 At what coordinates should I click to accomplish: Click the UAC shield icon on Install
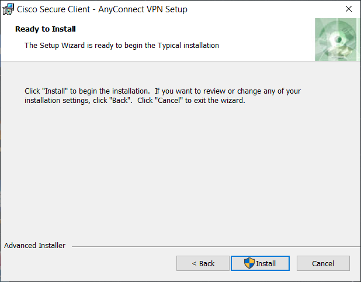tap(249, 263)
